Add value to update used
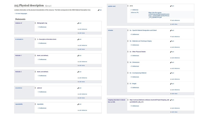The width and height of the screenshot is (209, 117). click(174, 24)
